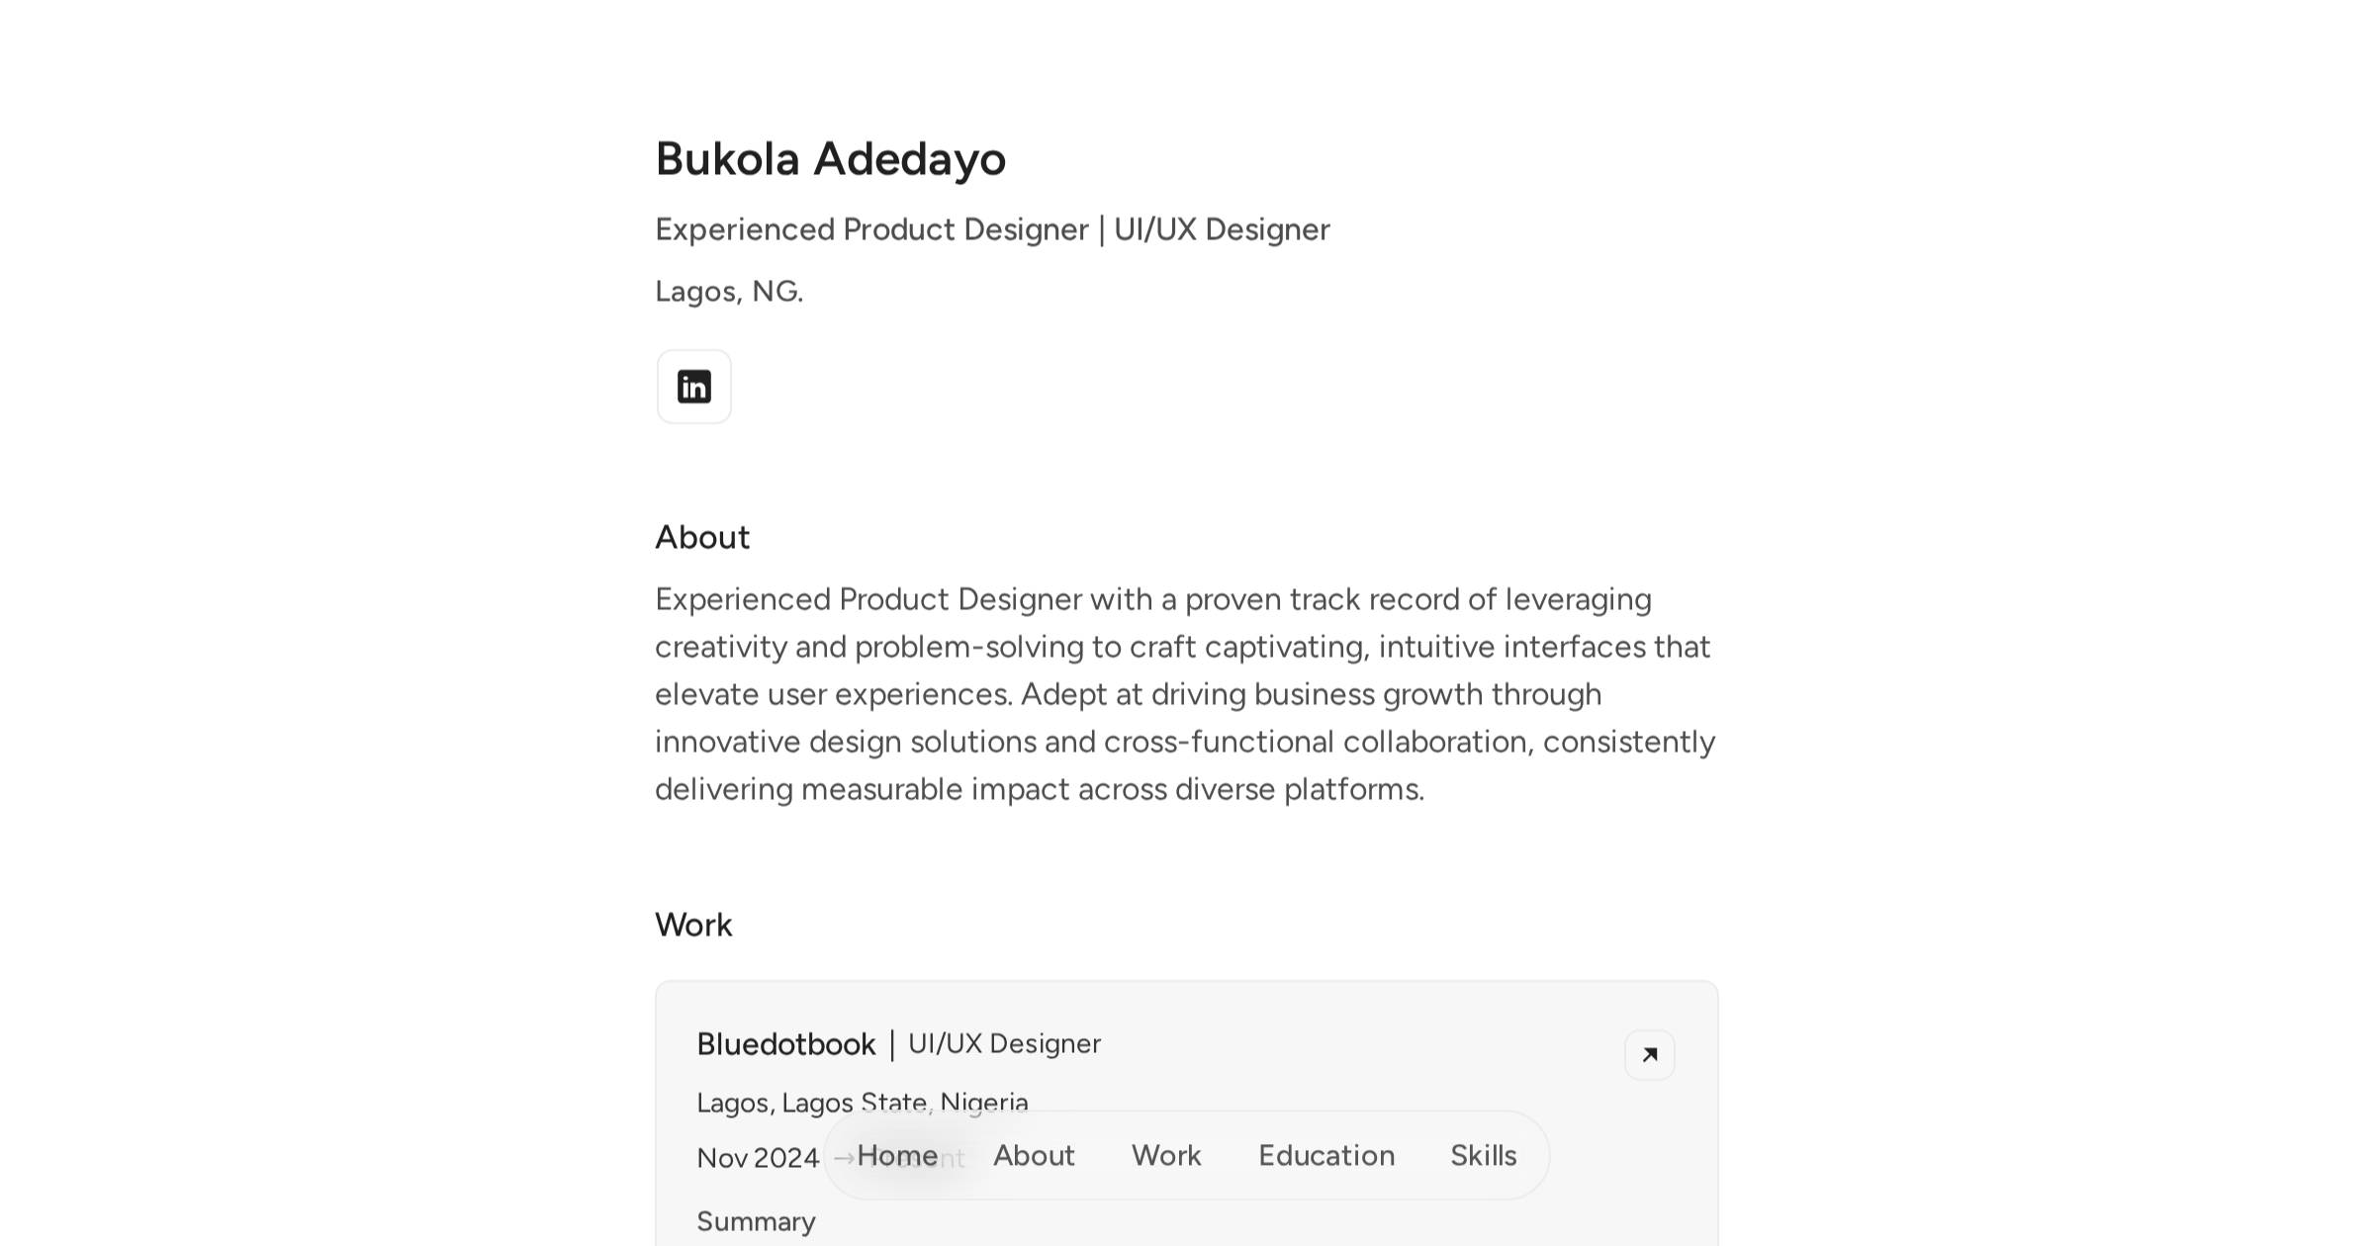Expand the Work section heading
This screenshot has width=2374, height=1246.
[693, 924]
